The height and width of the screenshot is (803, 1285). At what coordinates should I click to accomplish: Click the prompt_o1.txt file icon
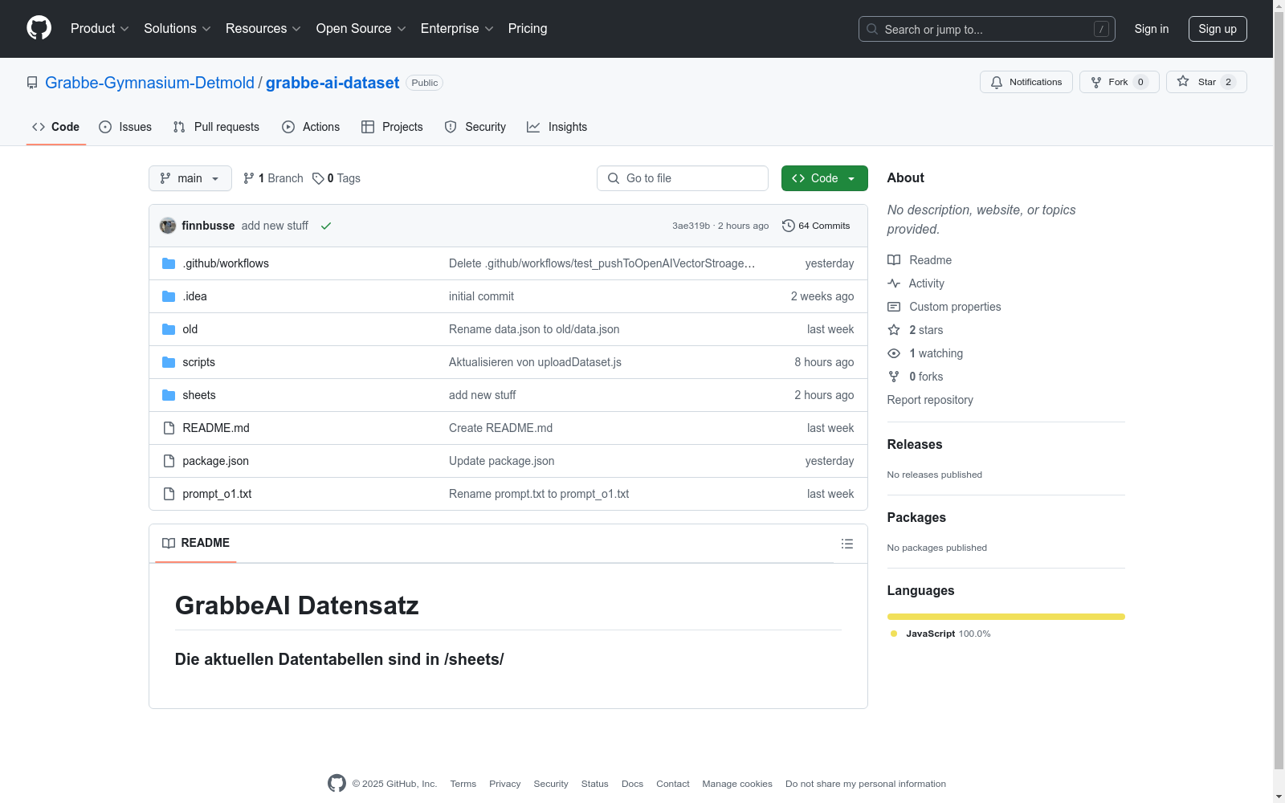169,494
